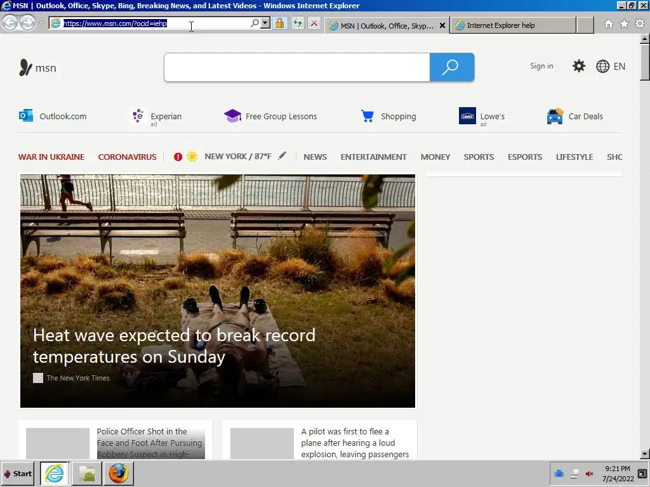
Task: Open the Car Deals shortcut
Action: [575, 116]
